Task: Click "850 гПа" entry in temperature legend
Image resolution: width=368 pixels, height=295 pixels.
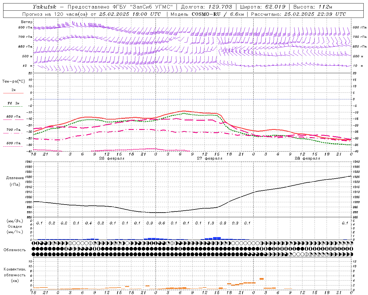Action: 14,117
